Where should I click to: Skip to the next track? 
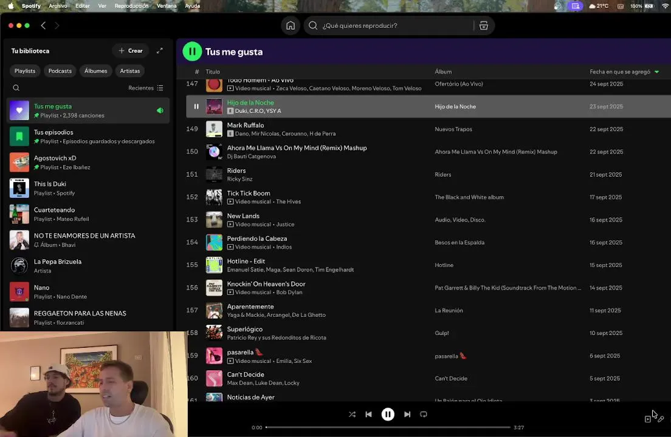tap(407, 415)
